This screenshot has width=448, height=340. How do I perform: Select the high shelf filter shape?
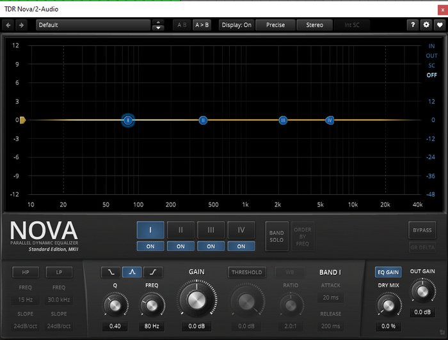(x=153, y=272)
